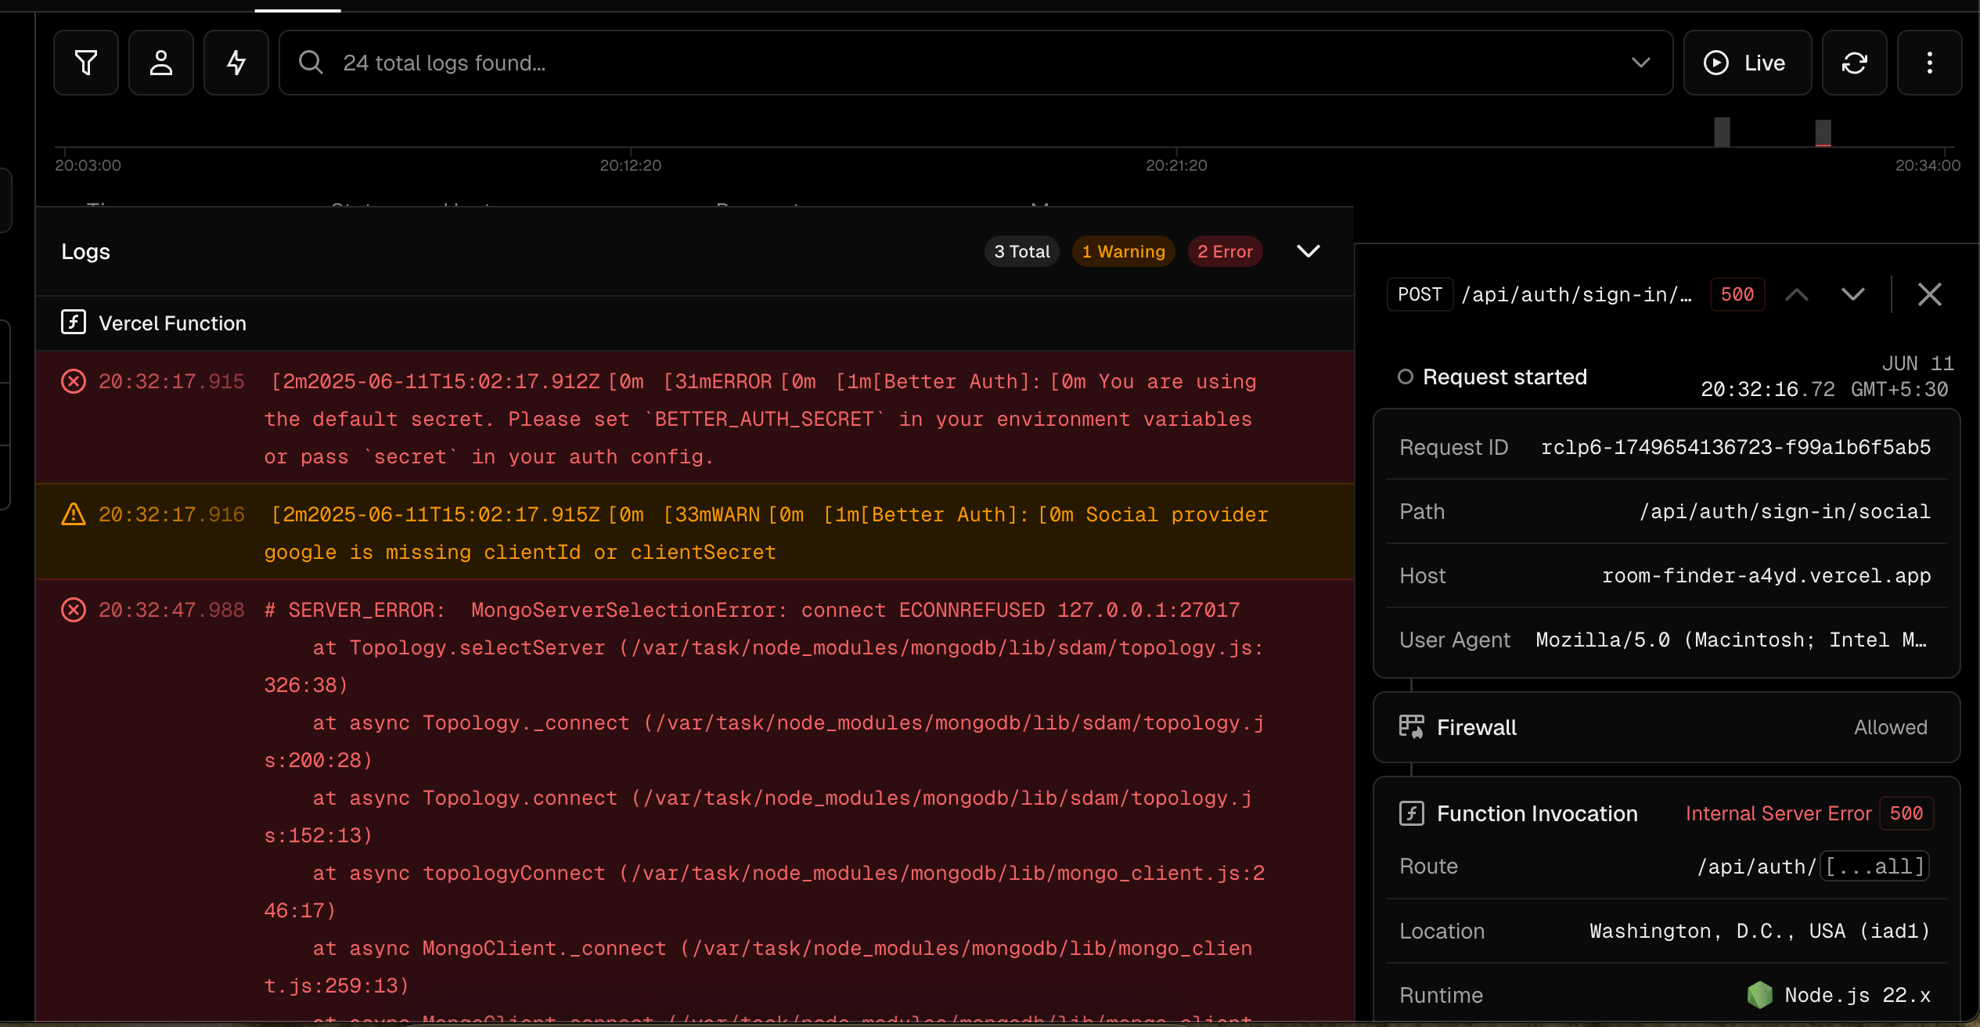
Task: Click the Firewall Allowed status
Action: point(1891,727)
